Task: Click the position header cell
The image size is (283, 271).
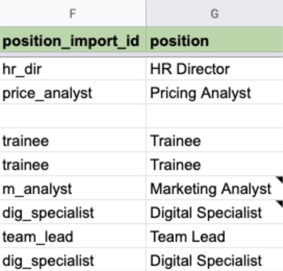Action: [214, 40]
